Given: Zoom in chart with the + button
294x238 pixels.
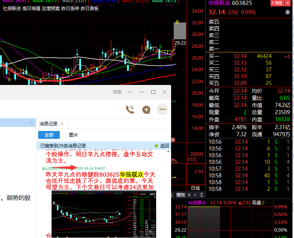Looking at the screenshot, I should click(x=189, y=195).
